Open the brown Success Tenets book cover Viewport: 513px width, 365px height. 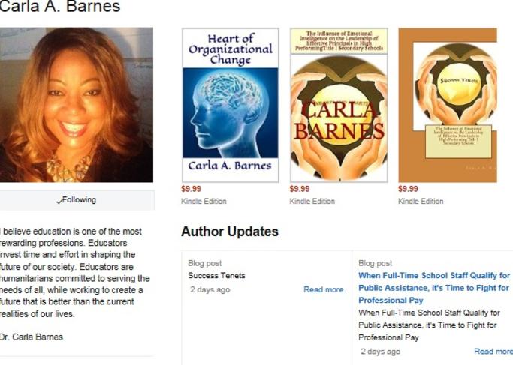448,105
